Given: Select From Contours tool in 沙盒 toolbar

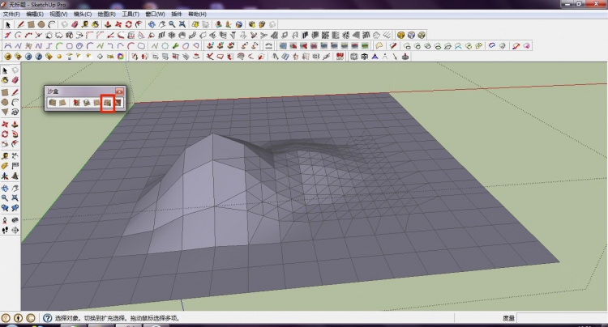Looking at the screenshot, I should pyautogui.click(x=53, y=103).
